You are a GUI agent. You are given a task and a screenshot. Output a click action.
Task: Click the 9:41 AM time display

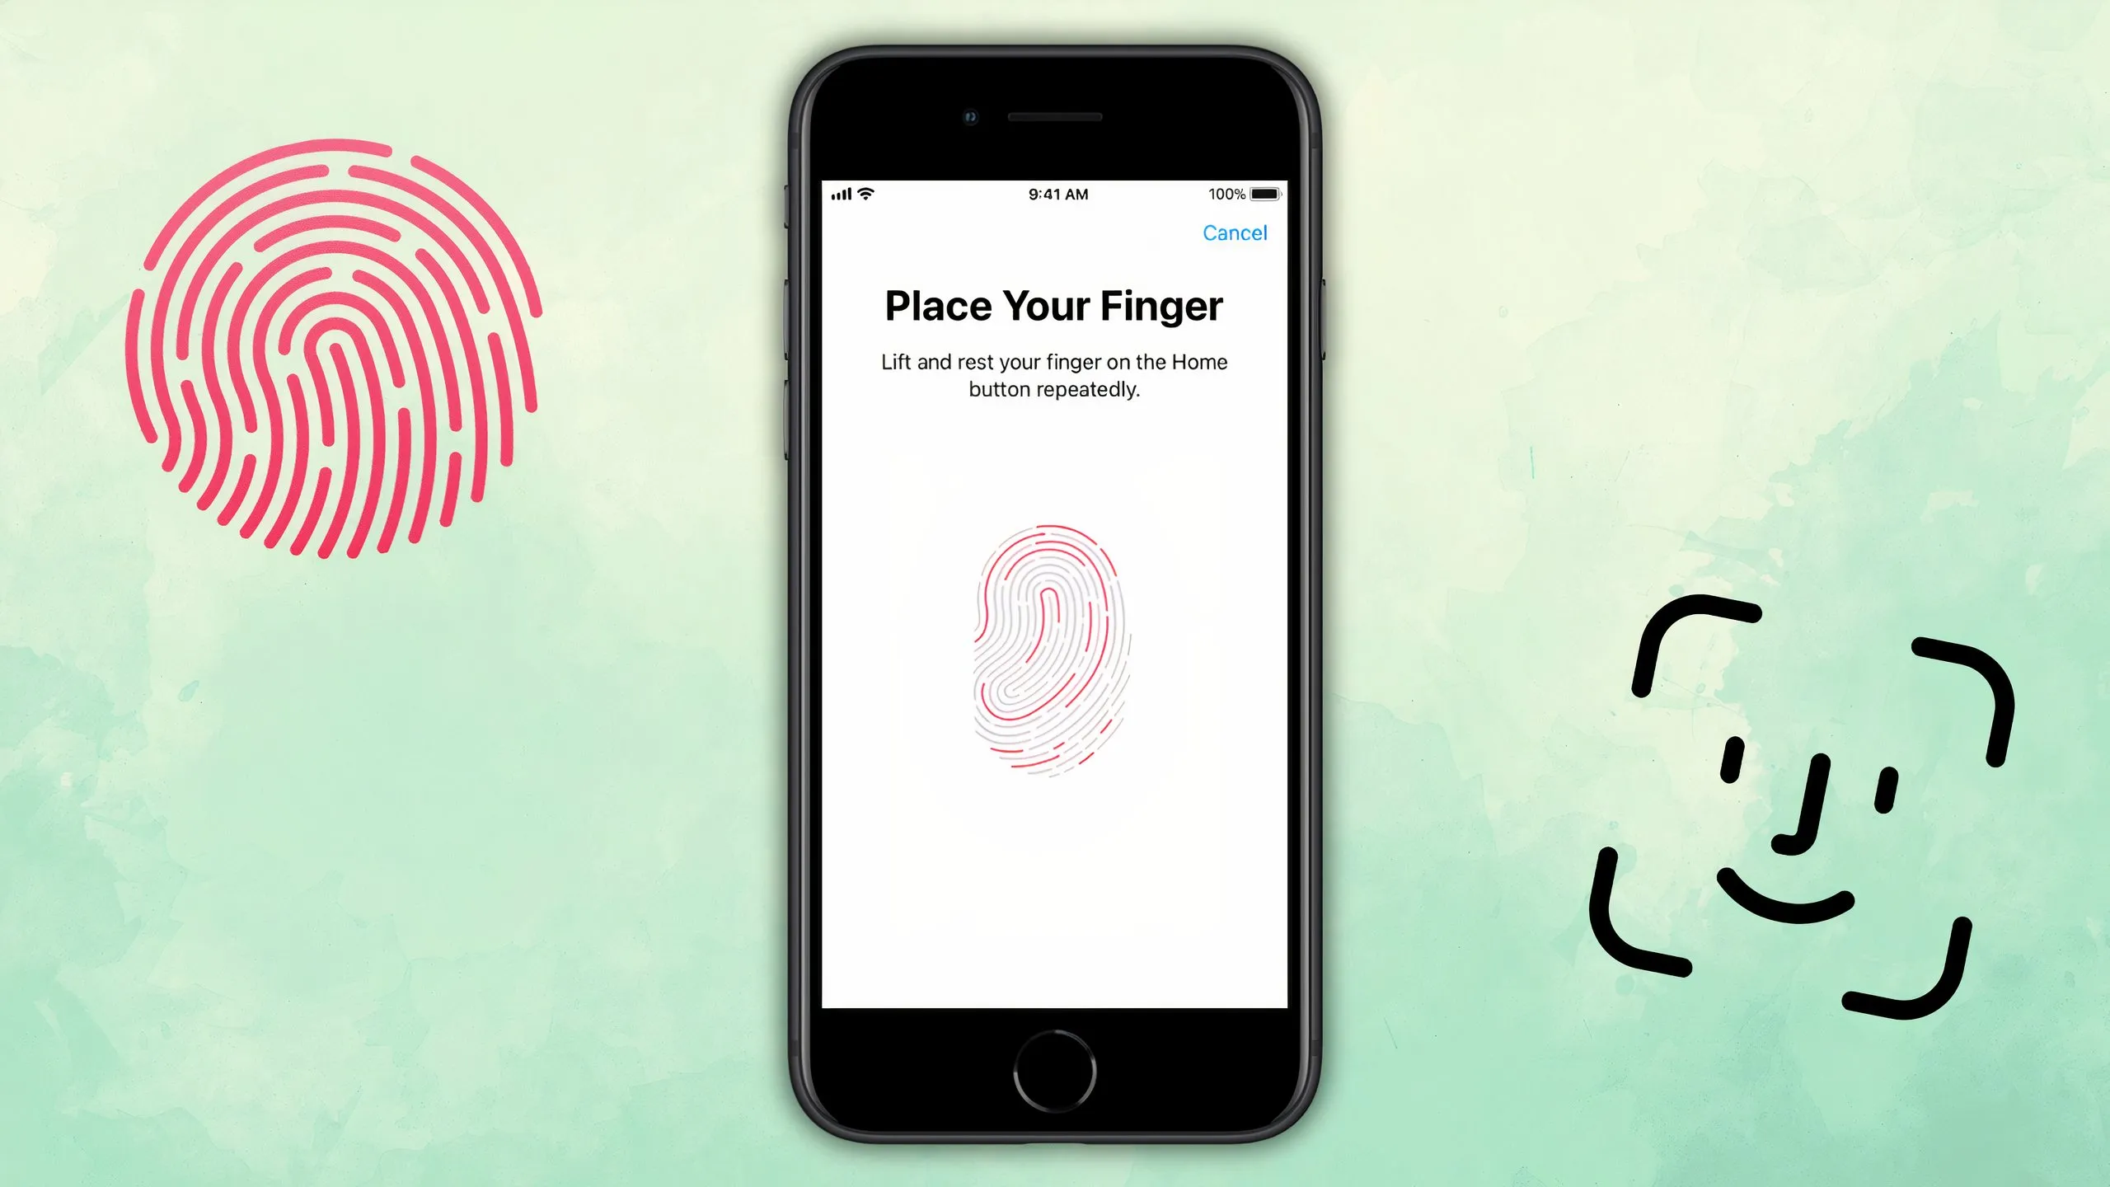[1055, 193]
